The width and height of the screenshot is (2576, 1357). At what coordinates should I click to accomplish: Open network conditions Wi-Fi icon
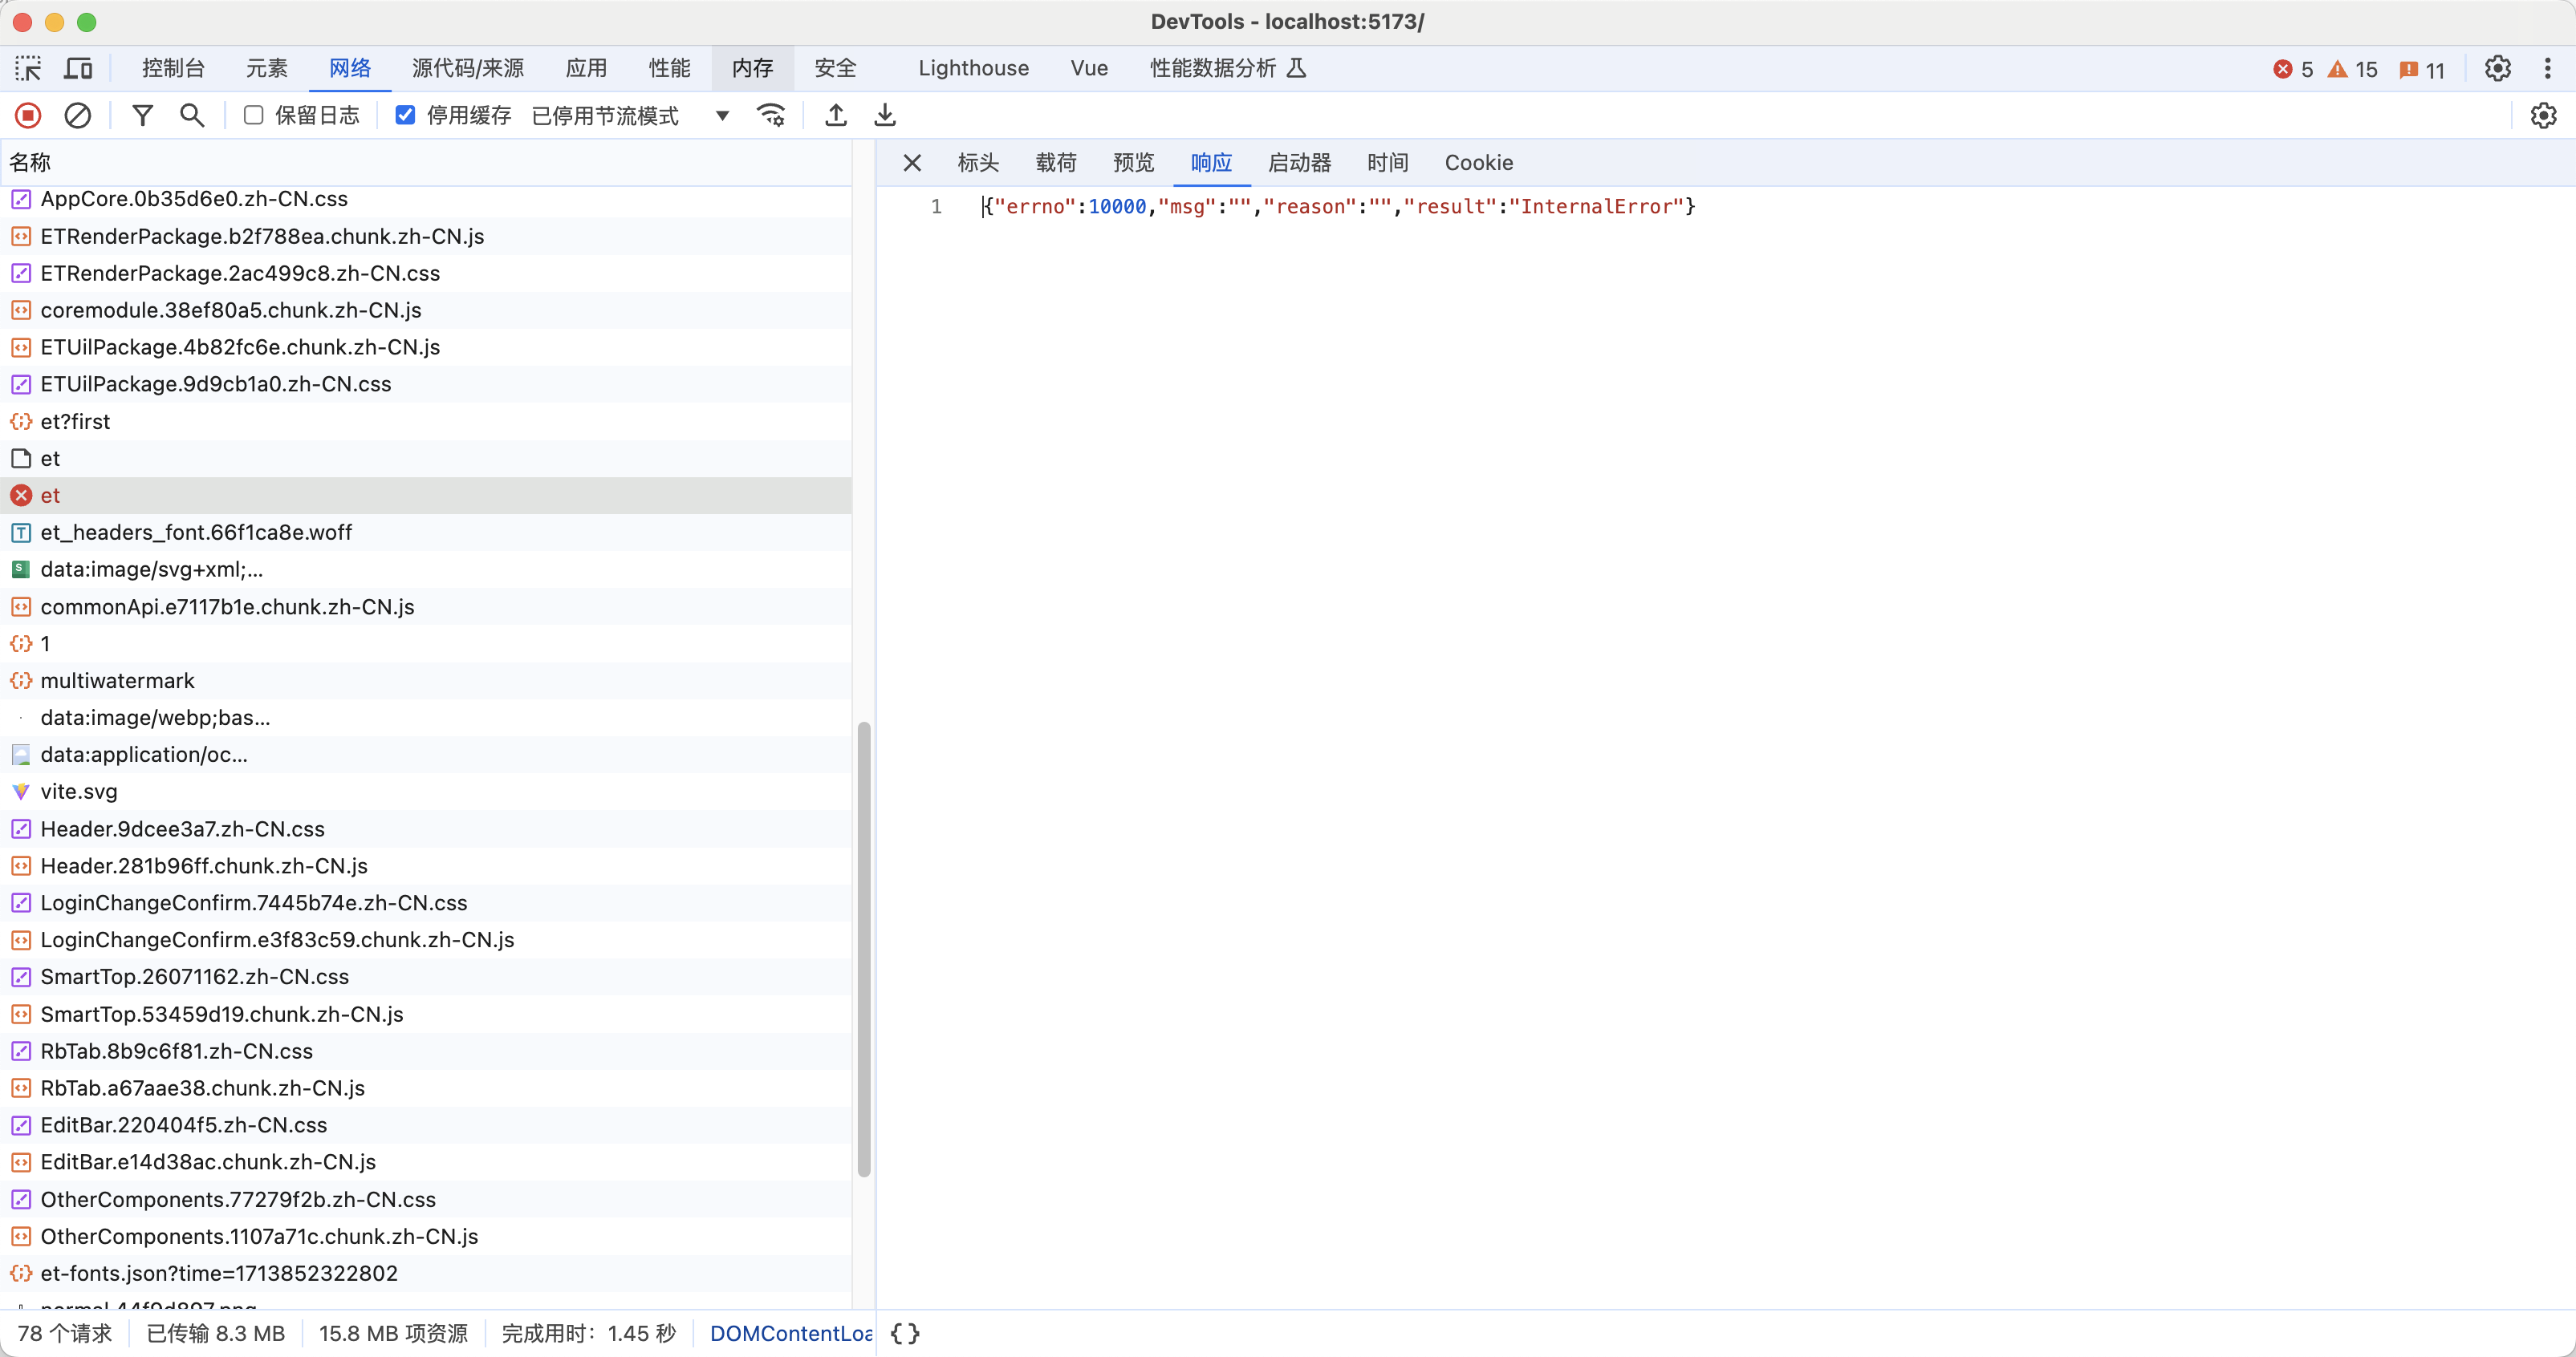point(771,116)
